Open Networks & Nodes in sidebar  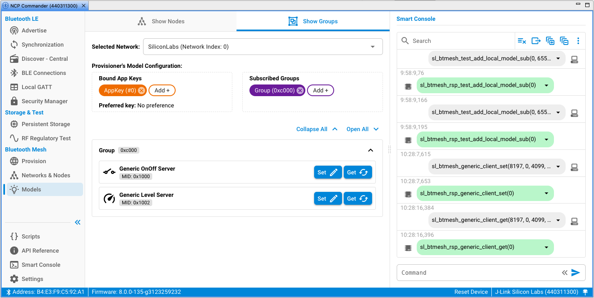pyautogui.click(x=45, y=175)
